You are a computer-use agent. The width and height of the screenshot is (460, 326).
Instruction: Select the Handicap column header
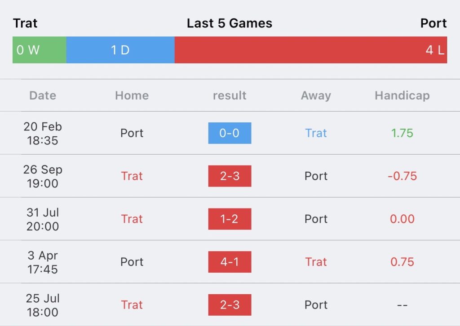pyautogui.click(x=402, y=96)
